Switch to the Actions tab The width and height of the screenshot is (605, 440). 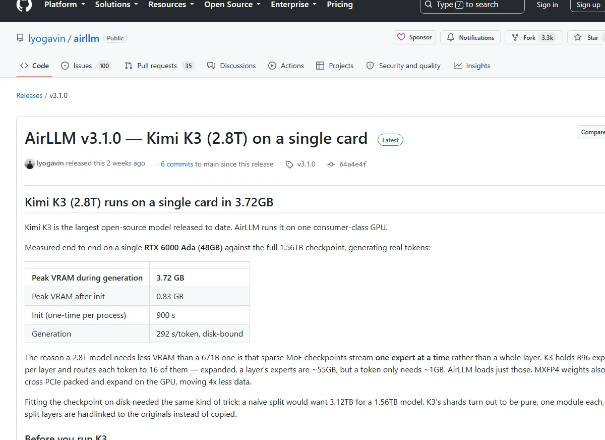[286, 66]
